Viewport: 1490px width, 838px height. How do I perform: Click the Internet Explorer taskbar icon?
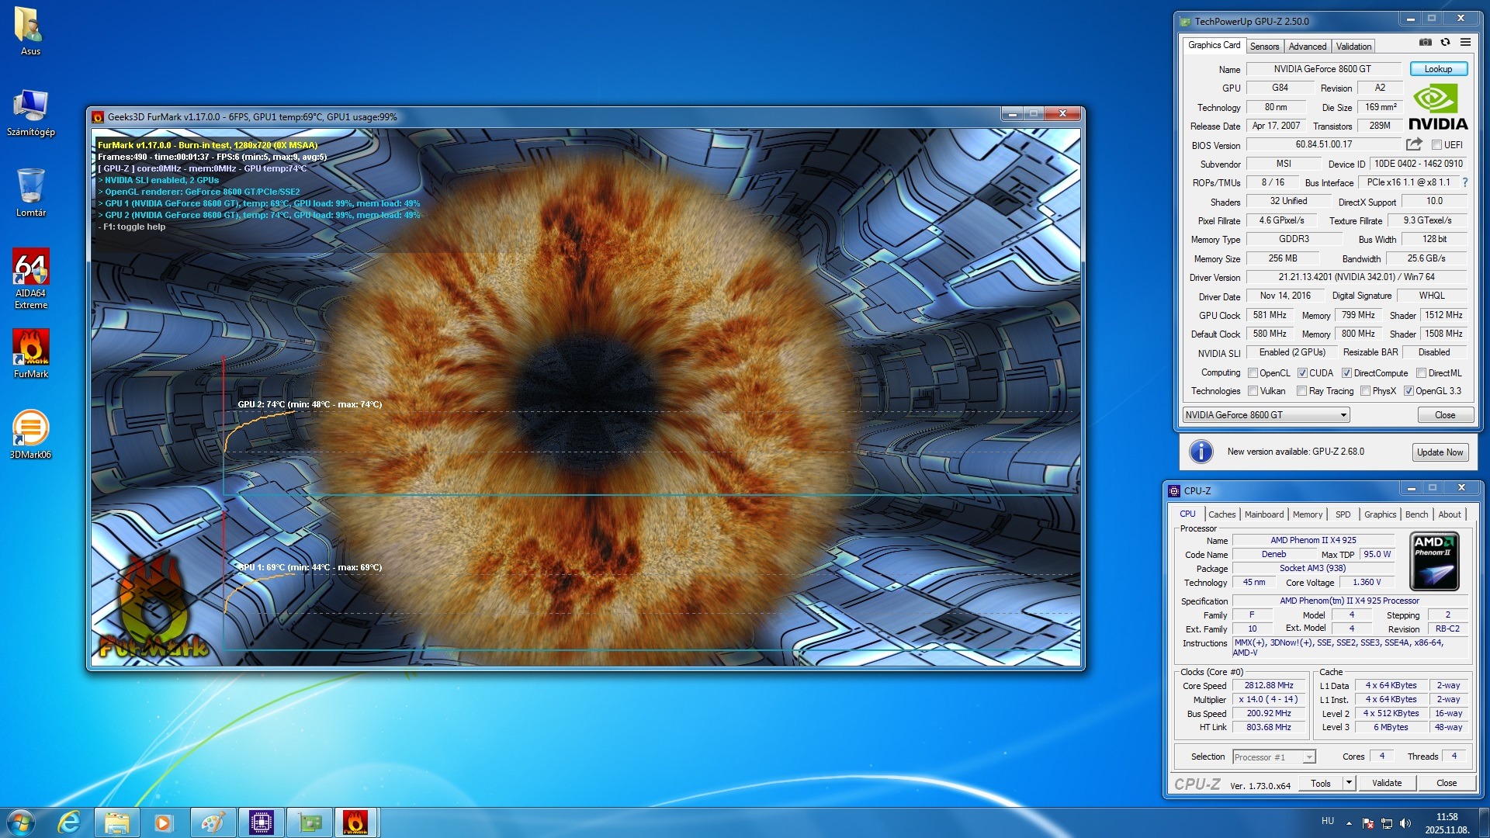69,822
